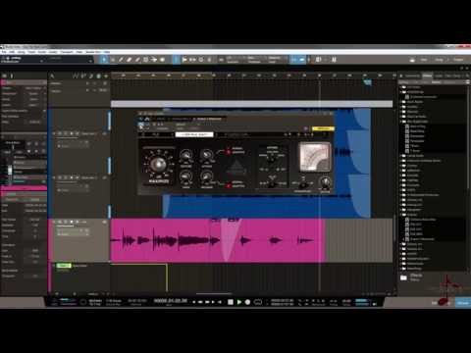Click the large Maximize knob on the plugin
This screenshot has height=353, width=471.
click(x=158, y=165)
